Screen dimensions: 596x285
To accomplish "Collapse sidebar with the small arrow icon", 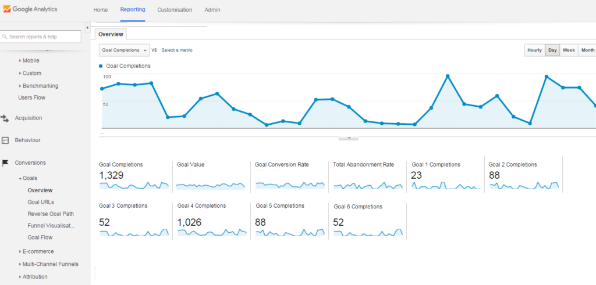I will (87, 28).
